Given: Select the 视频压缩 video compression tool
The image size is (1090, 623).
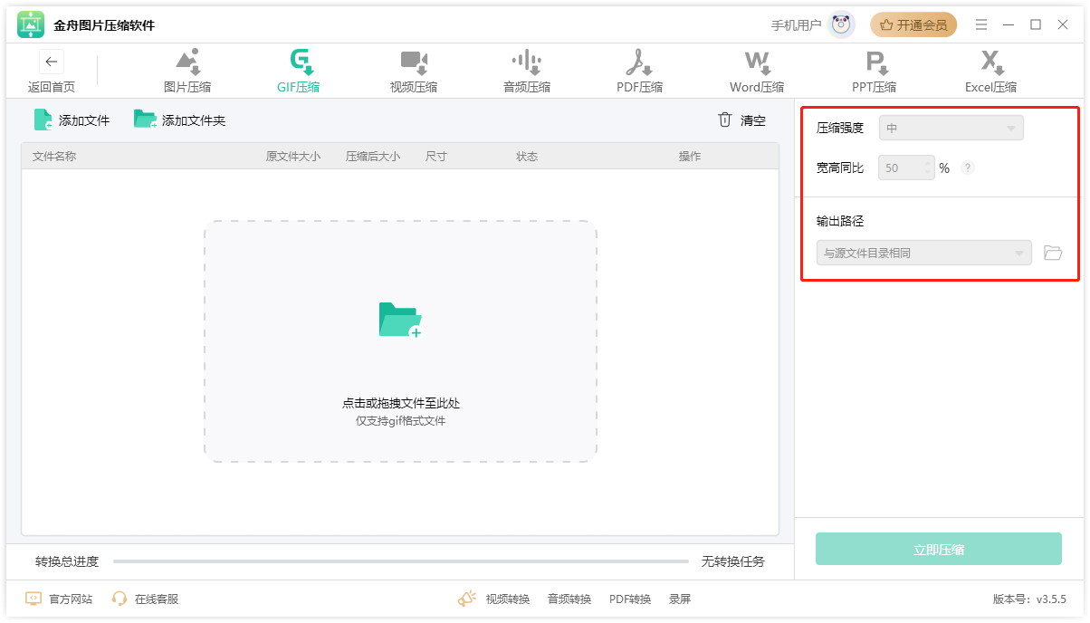Looking at the screenshot, I should coord(413,71).
